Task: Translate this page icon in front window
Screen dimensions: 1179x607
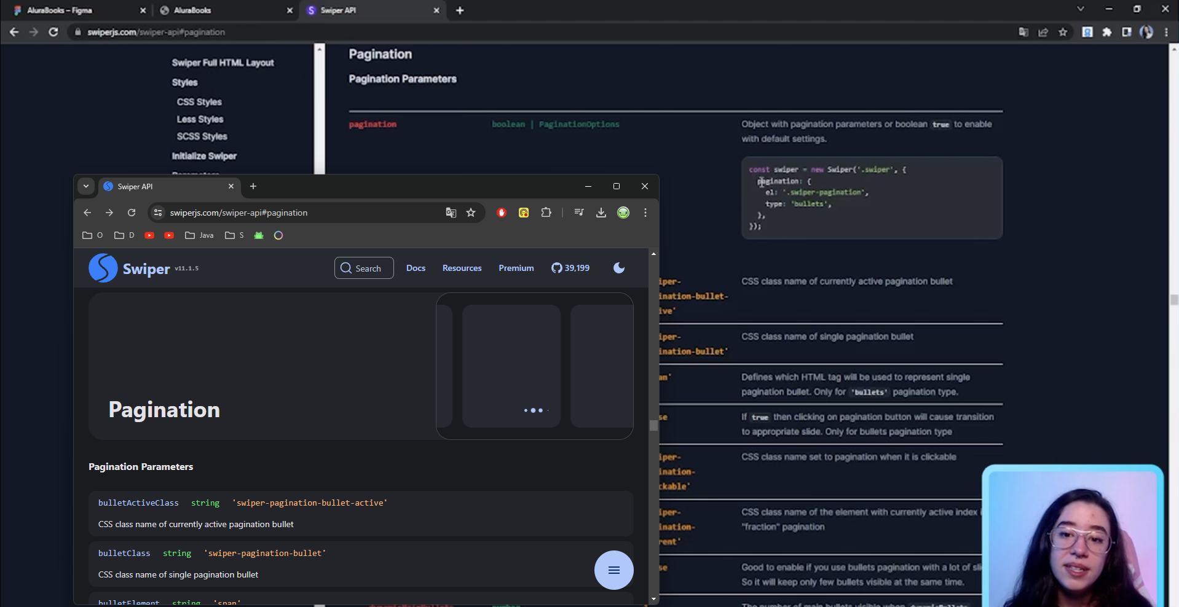Action: click(x=451, y=213)
